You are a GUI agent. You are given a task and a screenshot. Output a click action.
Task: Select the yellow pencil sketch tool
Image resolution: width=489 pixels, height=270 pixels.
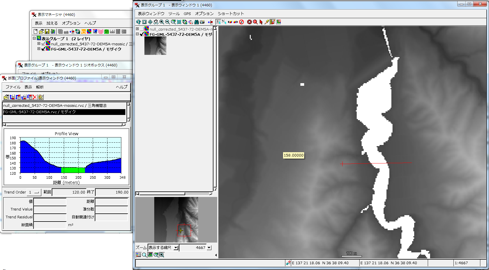[267, 22]
